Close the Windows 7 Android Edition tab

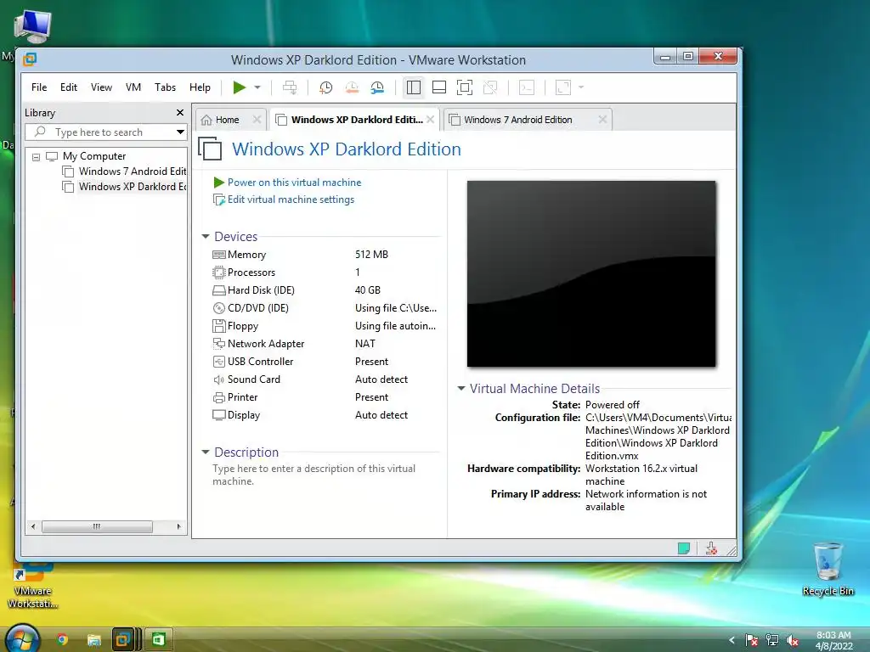tap(602, 119)
